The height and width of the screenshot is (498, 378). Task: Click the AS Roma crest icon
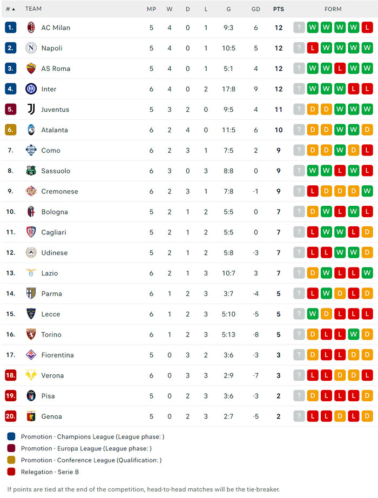point(31,69)
